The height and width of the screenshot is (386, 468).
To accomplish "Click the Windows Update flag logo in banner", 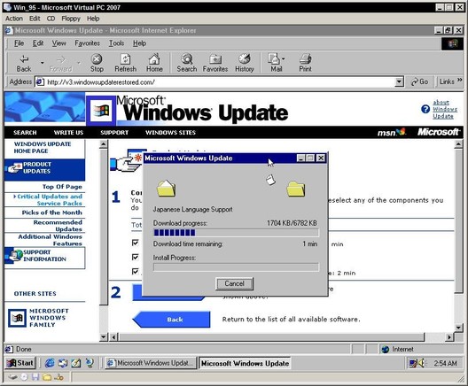I will [101, 111].
